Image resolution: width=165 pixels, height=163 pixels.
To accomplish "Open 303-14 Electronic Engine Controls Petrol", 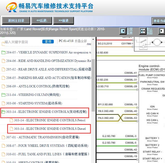I will click(50, 120).
